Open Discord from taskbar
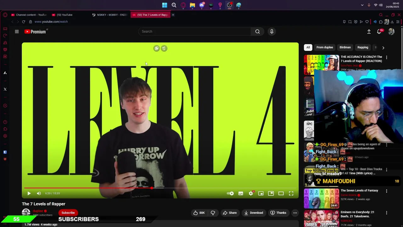 pos(202,5)
